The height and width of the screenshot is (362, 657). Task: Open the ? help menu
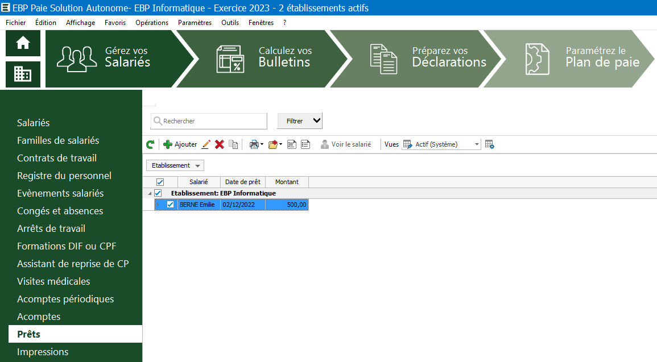click(285, 23)
